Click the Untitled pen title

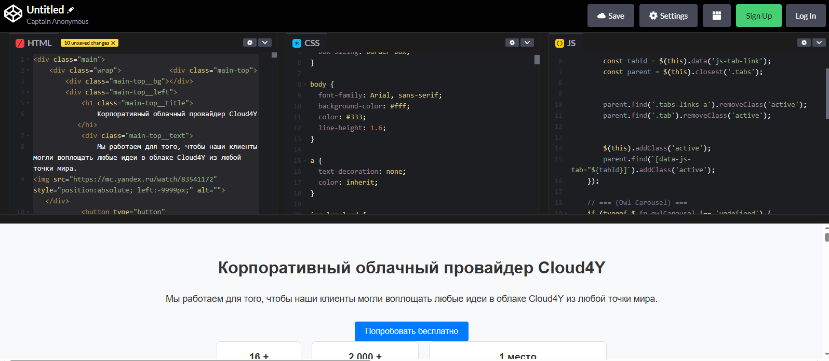pyautogui.click(x=45, y=10)
